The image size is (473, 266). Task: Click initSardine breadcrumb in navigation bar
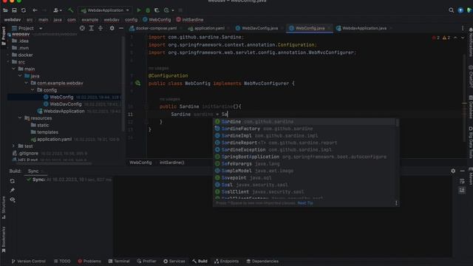(x=190, y=20)
